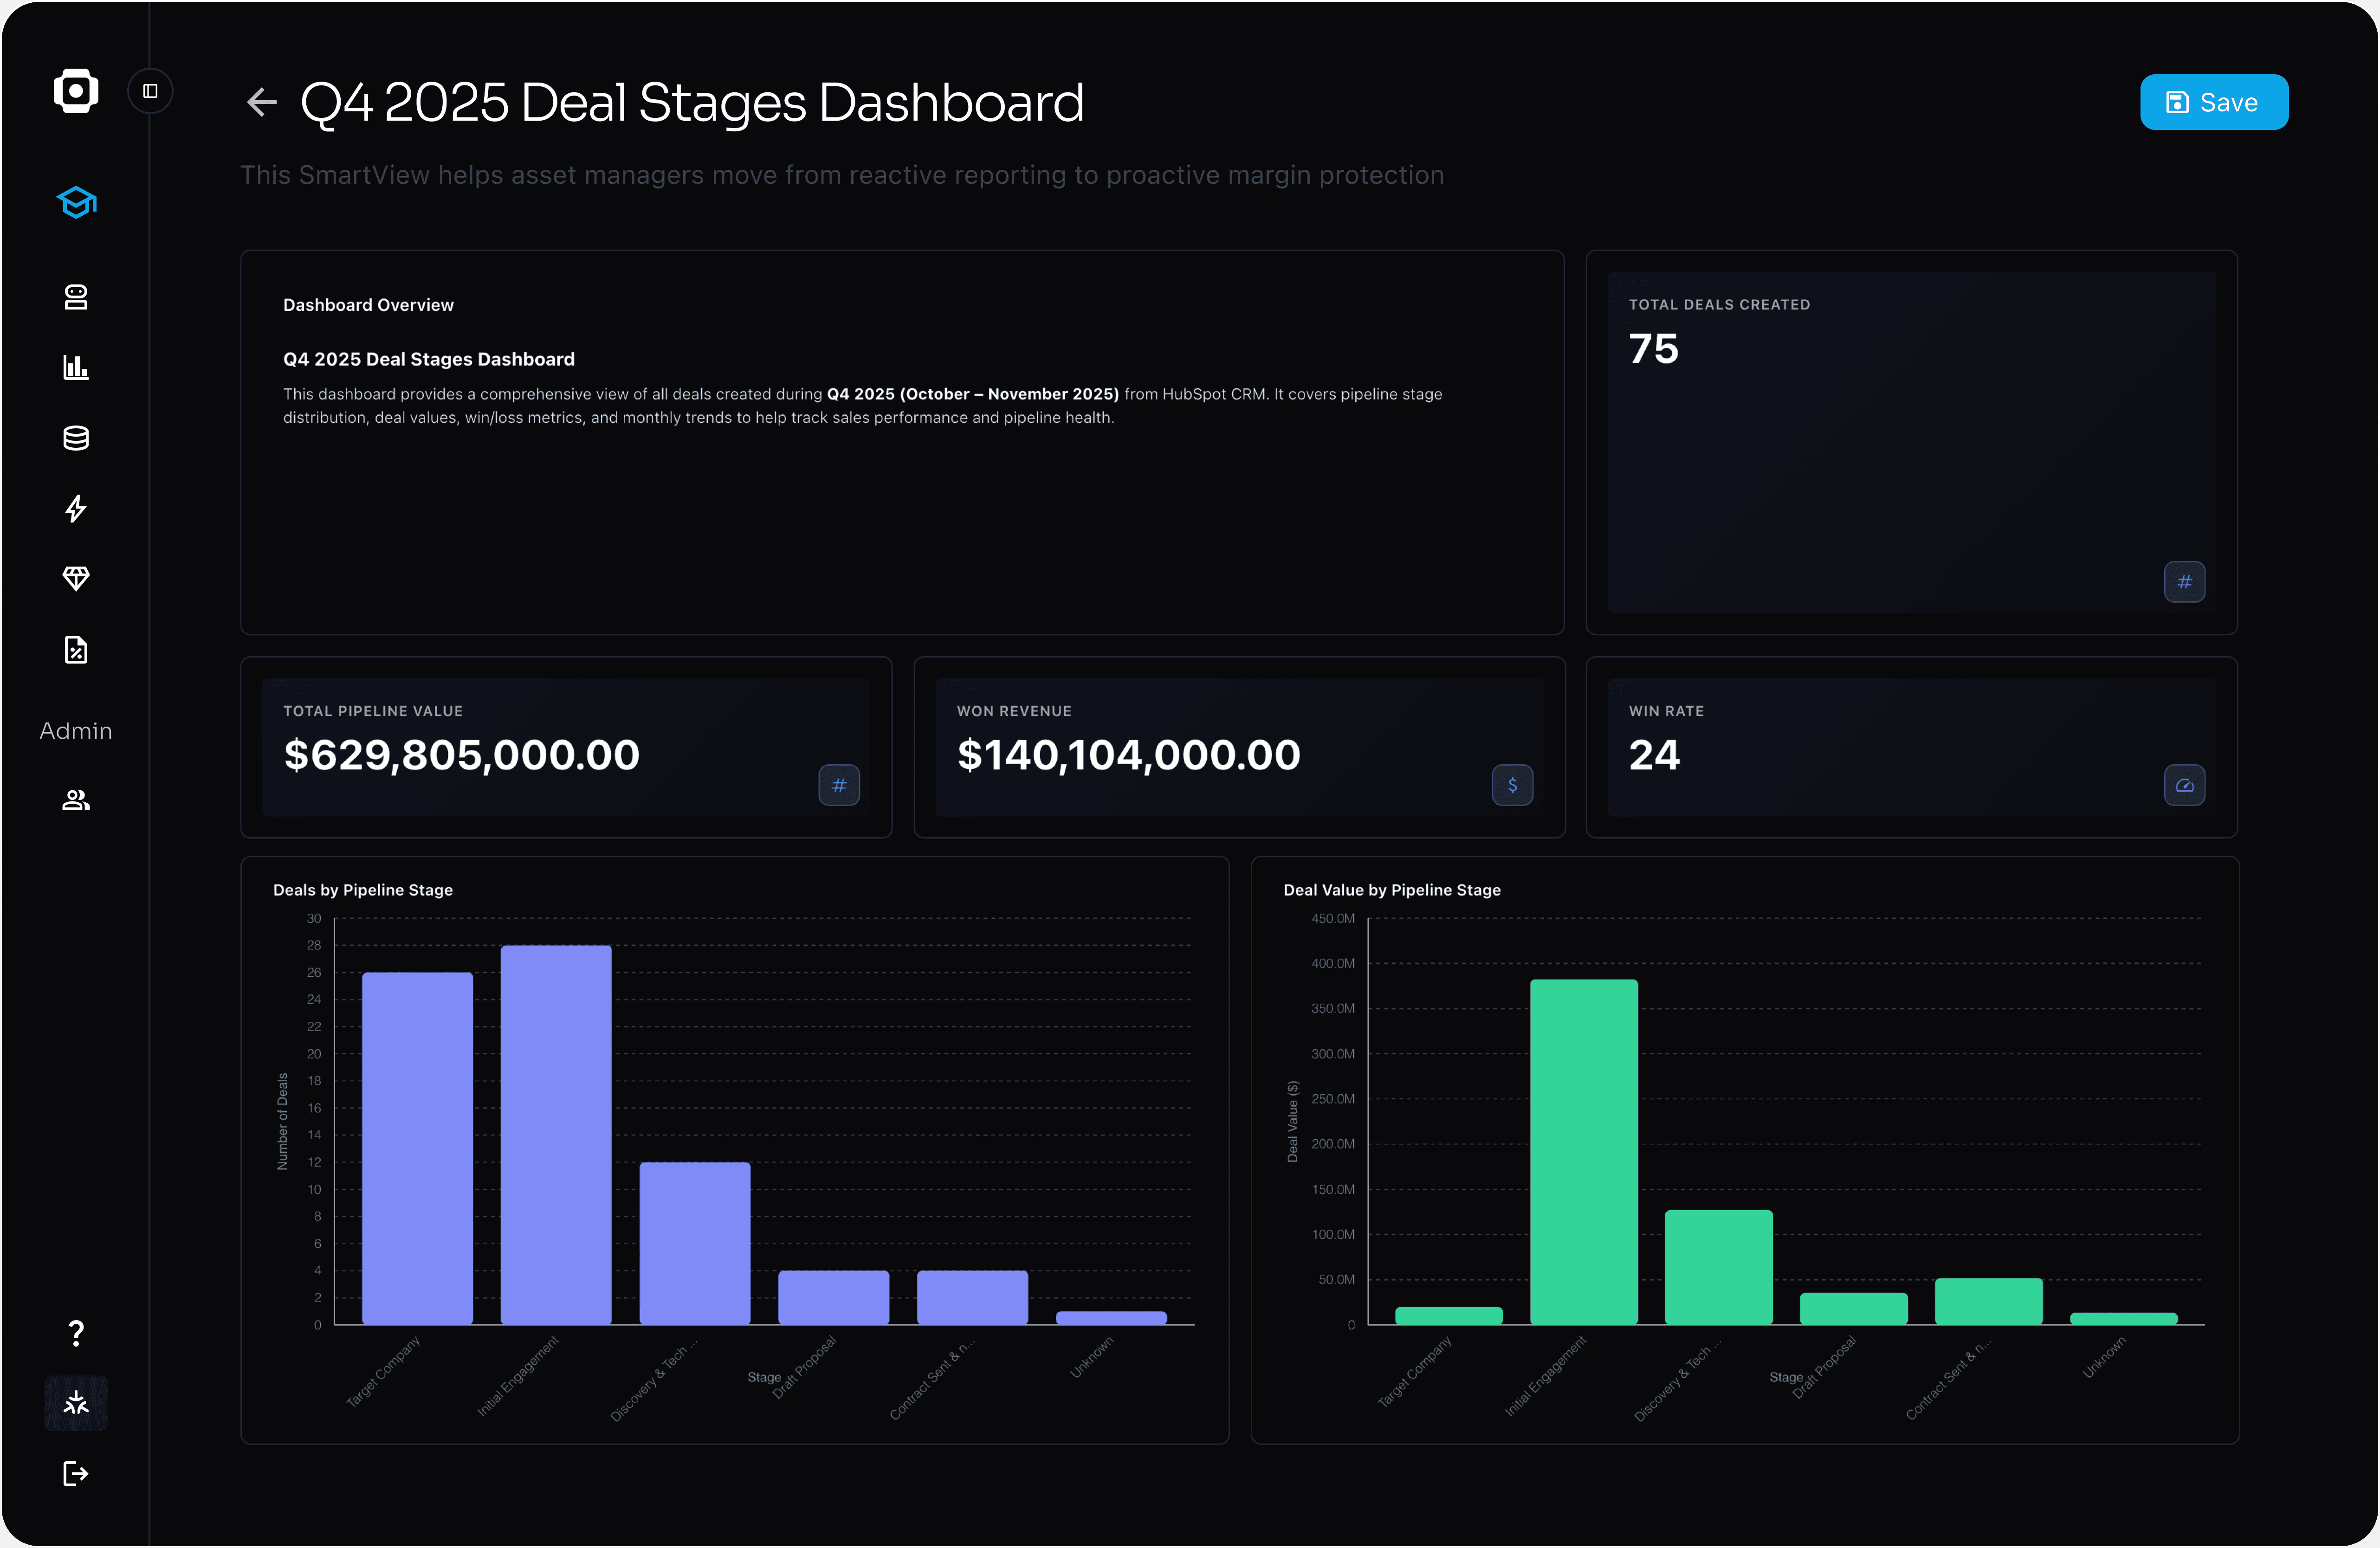The image size is (2380, 1548).
Task: Click the app logo at the top left
Action: pos(76,90)
